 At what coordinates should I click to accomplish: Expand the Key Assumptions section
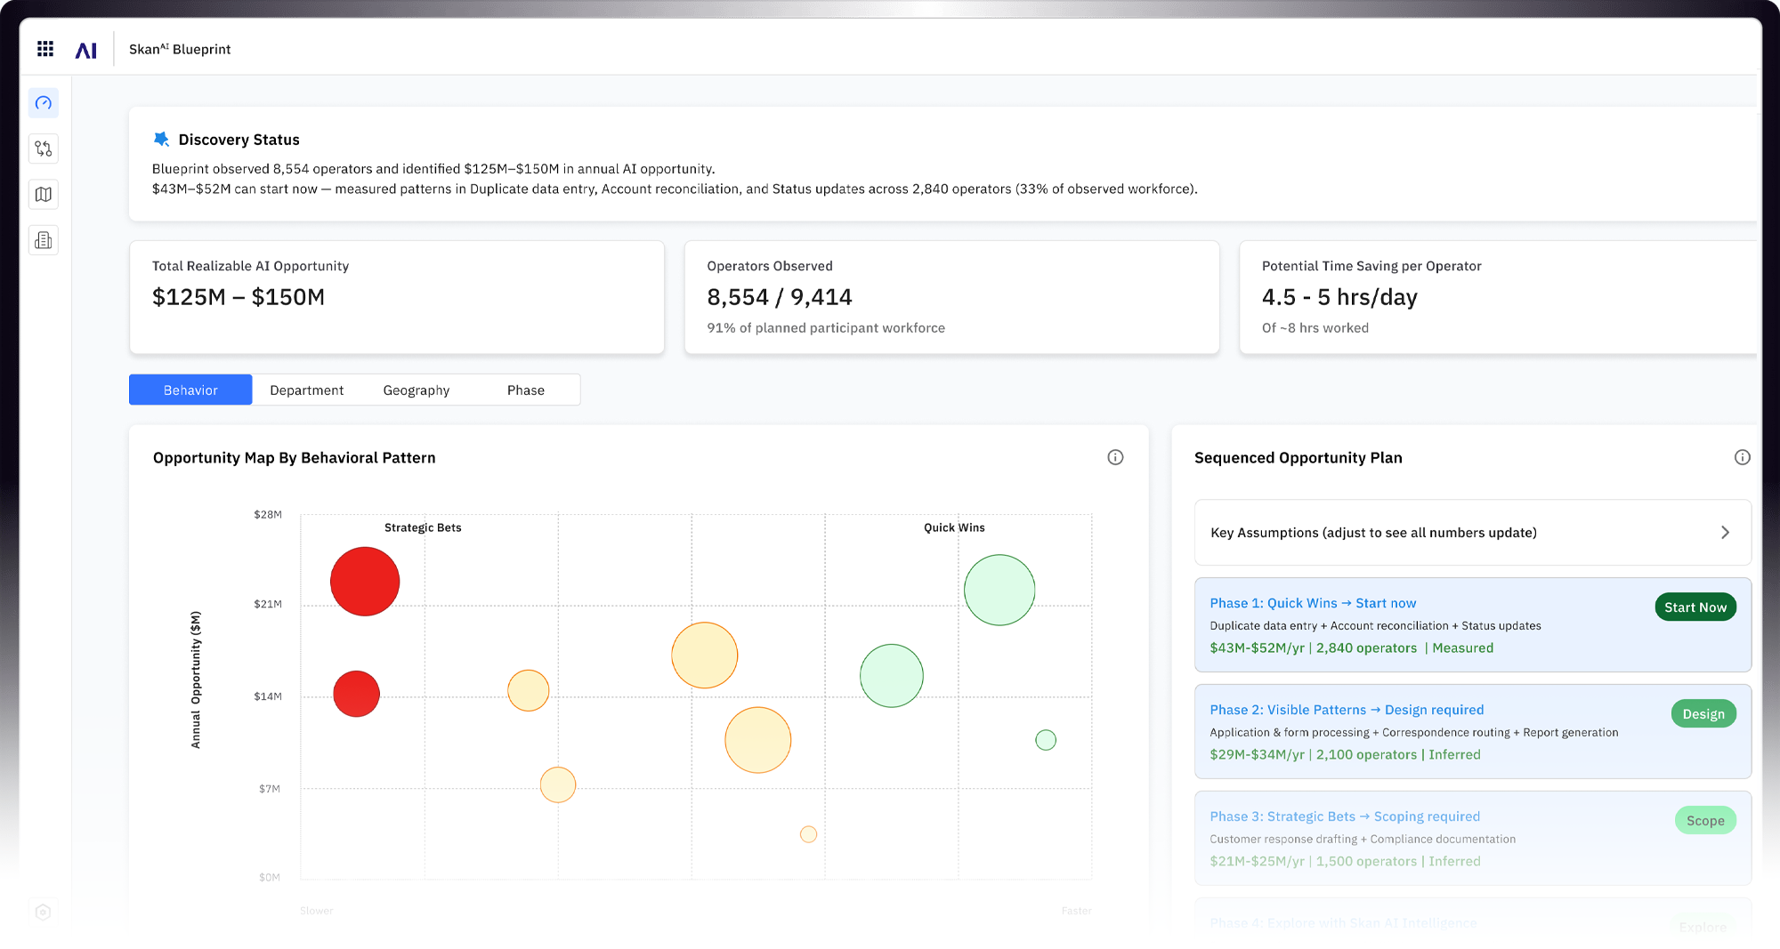1373,533
